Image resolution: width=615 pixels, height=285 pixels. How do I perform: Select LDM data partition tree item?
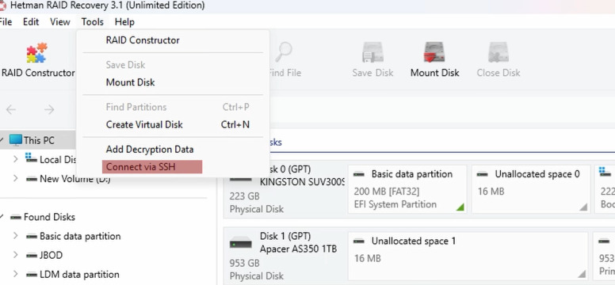pyautogui.click(x=79, y=275)
